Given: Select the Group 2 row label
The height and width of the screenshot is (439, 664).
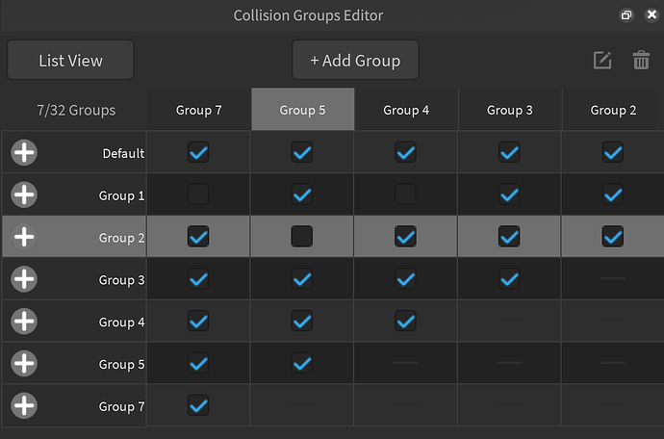Looking at the screenshot, I should 121,237.
